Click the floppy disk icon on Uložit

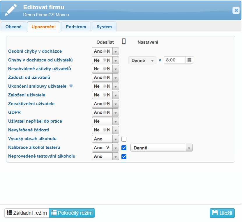click(215, 213)
